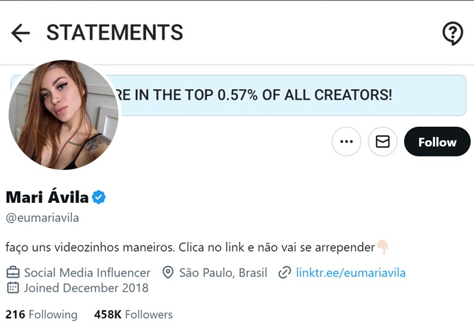Open the linktr.ee/eumariavila link
This screenshot has height=325, width=474.
[351, 273]
